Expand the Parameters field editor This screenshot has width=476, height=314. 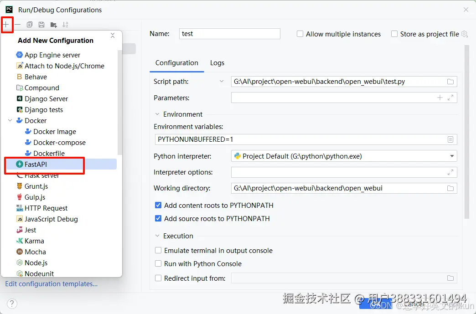coord(450,98)
